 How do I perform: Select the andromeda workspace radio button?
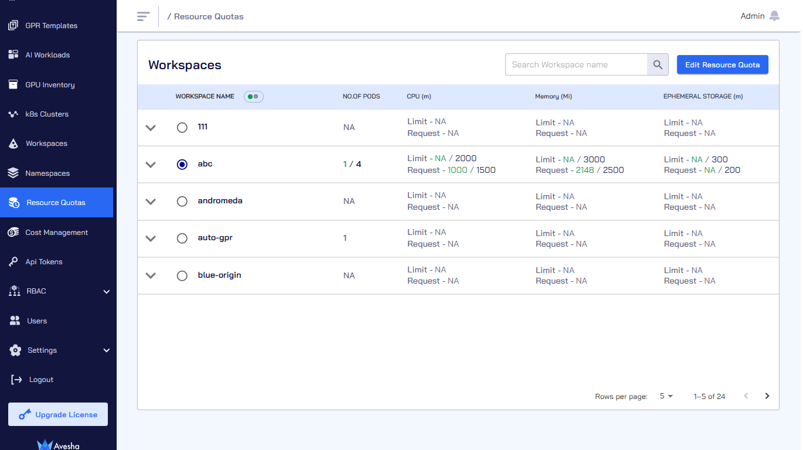(x=182, y=202)
